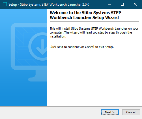This screenshot has height=119, width=142.
Task: Click the 'Click Next to continue, or Cancel' text
Action: pos(81,47)
